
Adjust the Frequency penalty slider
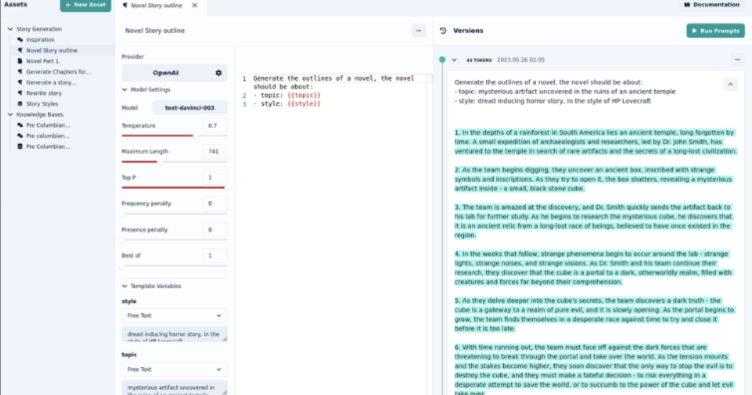pyautogui.click(x=174, y=214)
